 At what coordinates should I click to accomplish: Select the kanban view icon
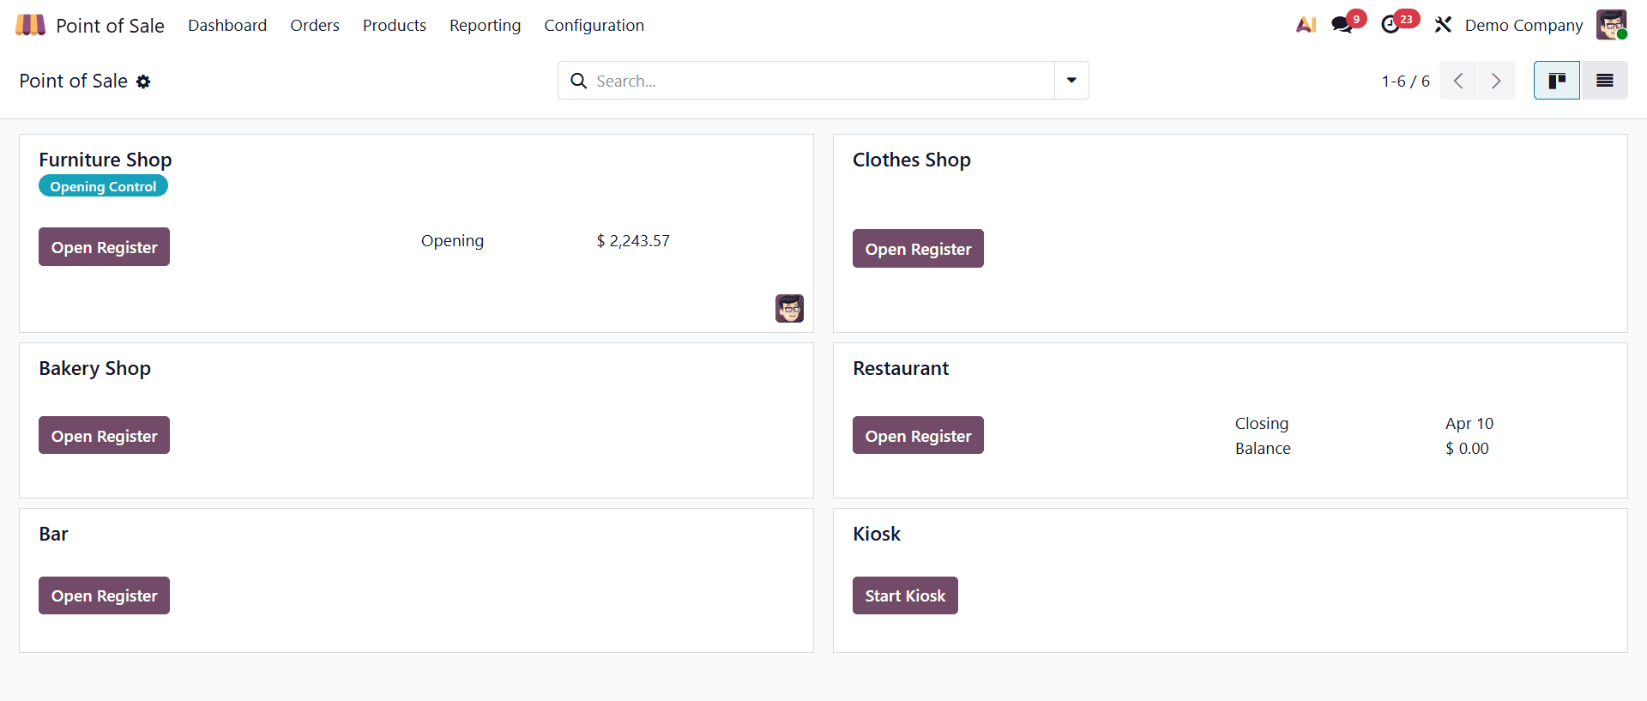coord(1556,80)
